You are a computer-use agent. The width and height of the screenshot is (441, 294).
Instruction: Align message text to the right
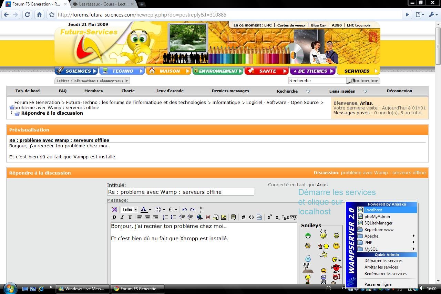pyautogui.click(x=156, y=217)
